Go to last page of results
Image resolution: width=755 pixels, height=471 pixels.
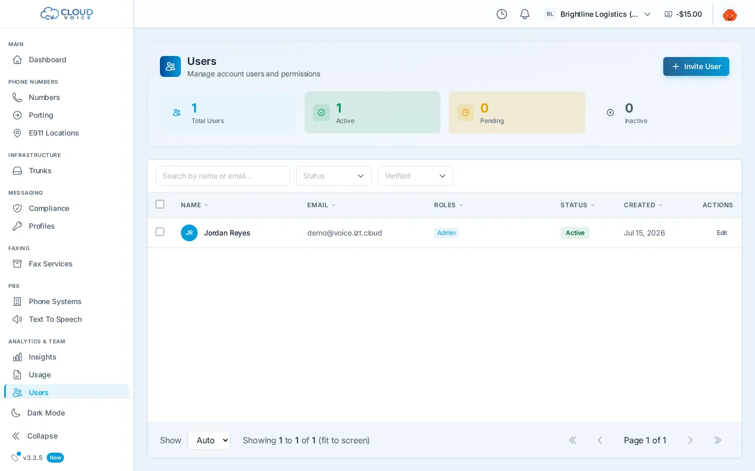click(x=718, y=440)
